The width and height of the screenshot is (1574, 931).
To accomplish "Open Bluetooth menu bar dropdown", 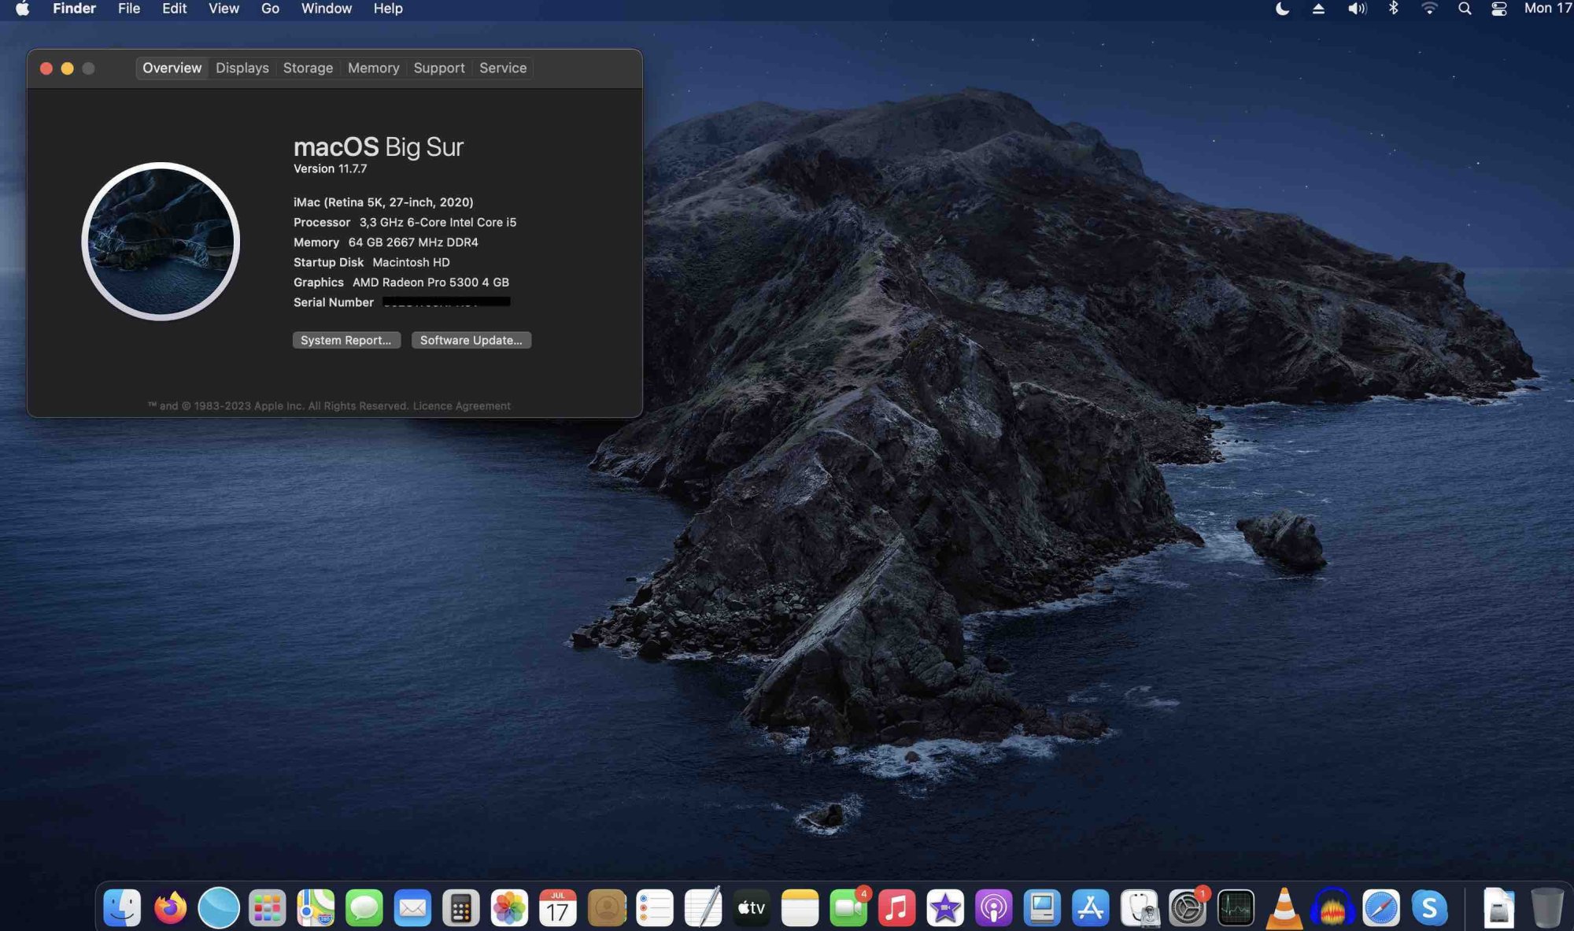I will click(x=1393, y=9).
